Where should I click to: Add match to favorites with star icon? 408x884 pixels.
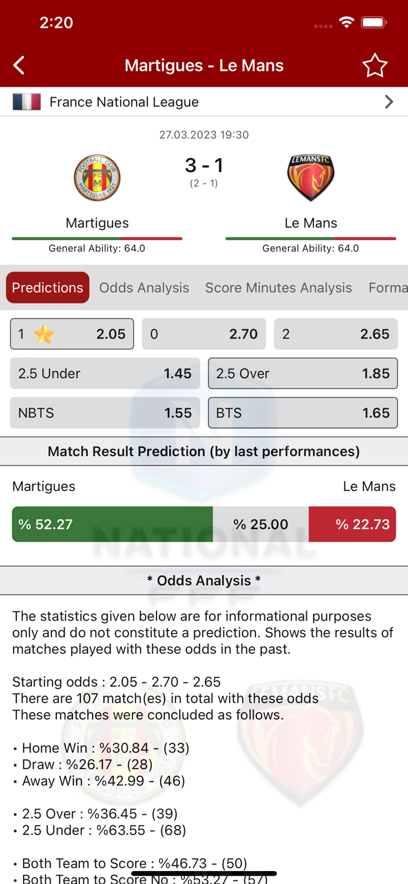tap(374, 65)
